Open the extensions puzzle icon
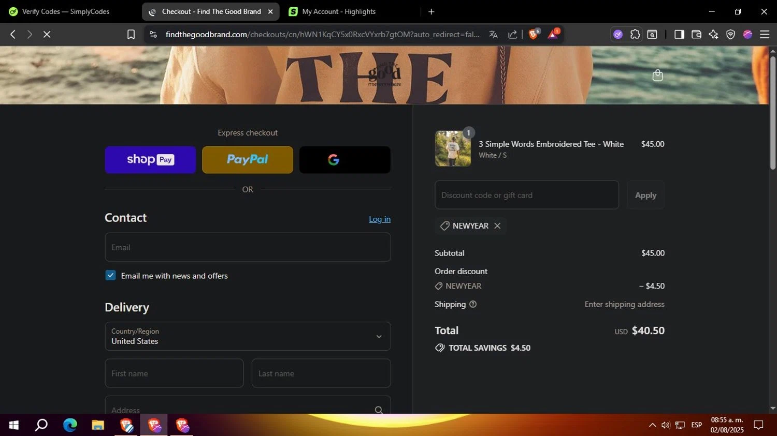Image resolution: width=777 pixels, height=436 pixels. [635, 34]
